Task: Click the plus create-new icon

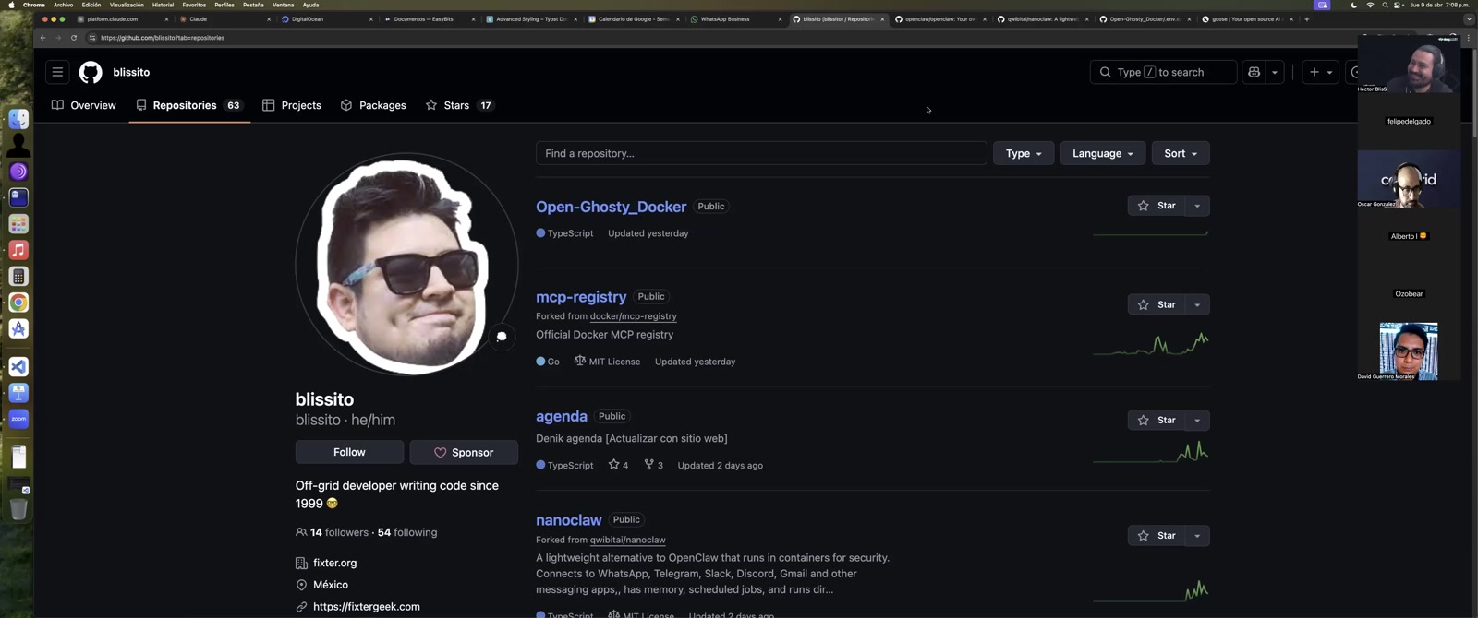Action: [x=1314, y=72]
